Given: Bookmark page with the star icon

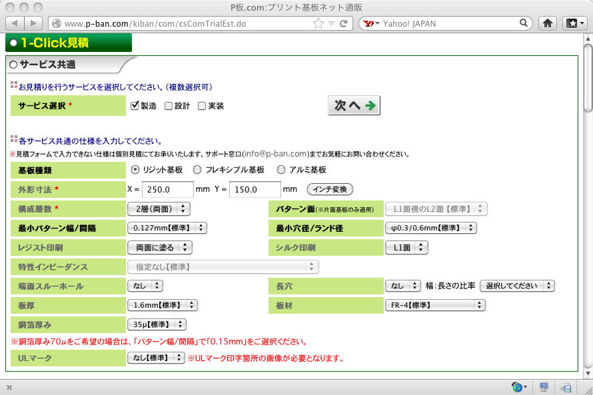Looking at the screenshot, I should [x=318, y=24].
